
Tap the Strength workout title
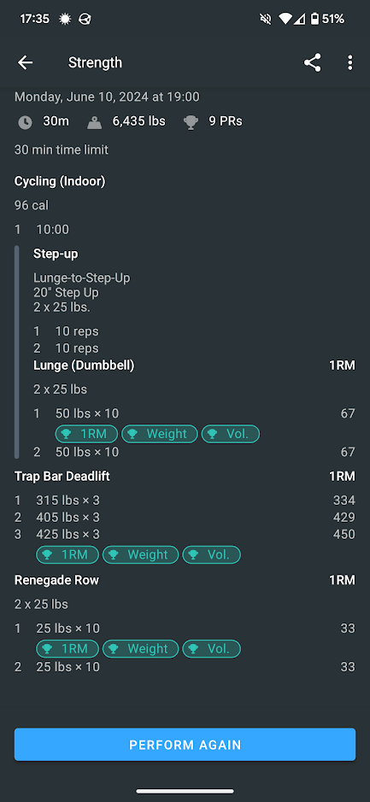coord(95,62)
